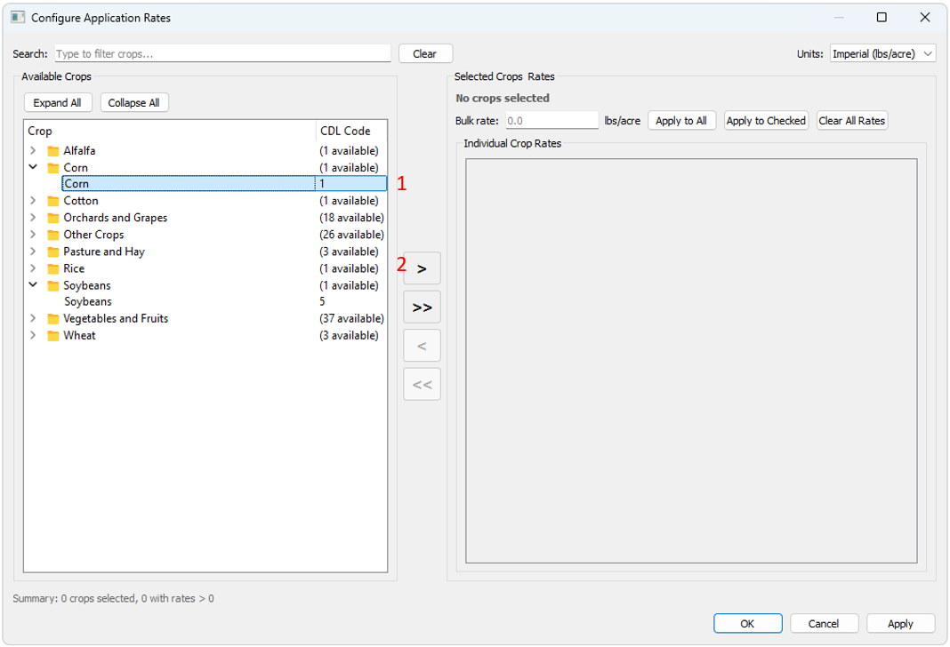This screenshot has width=950, height=647.
Task: Click the crop search filter field
Action: tap(222, 54)
